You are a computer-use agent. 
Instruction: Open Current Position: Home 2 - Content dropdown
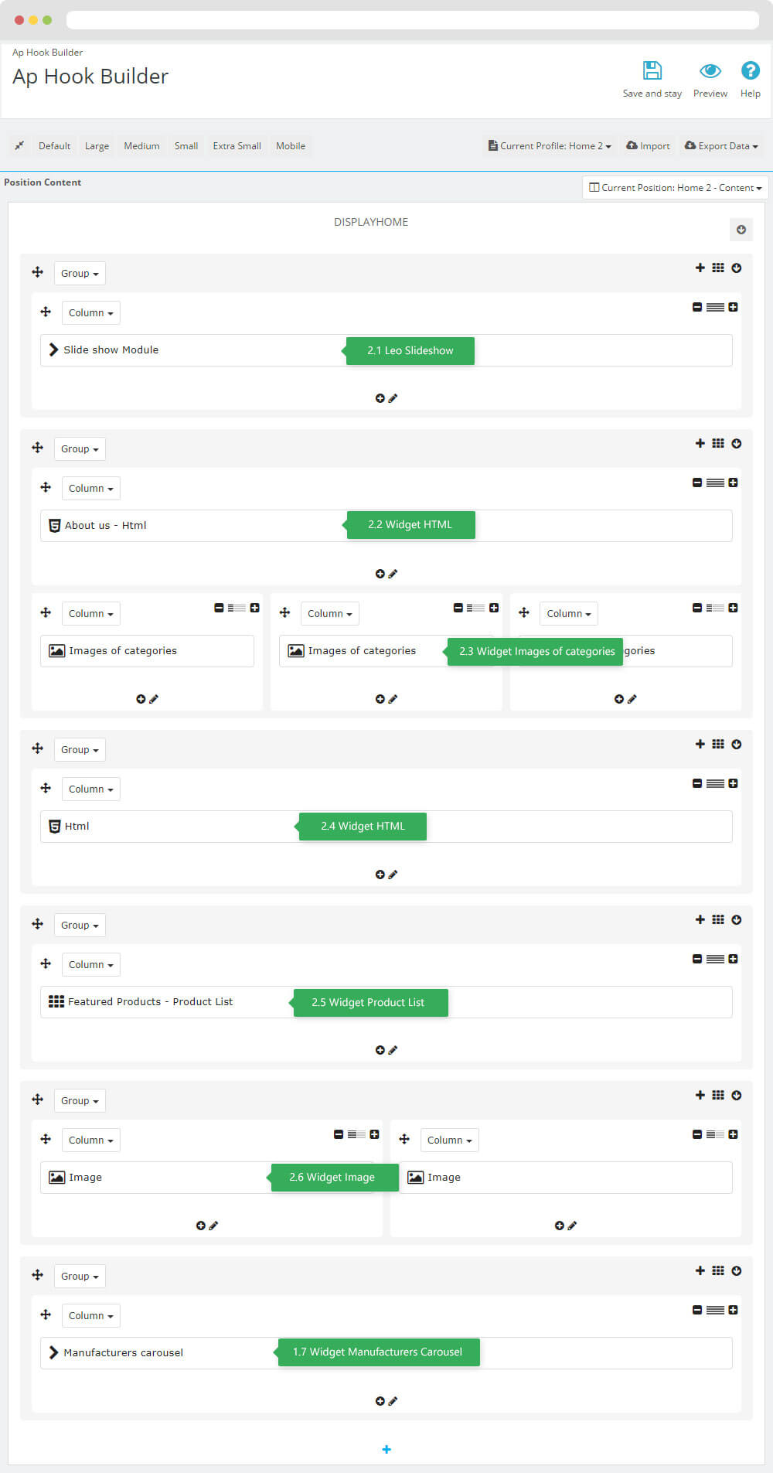point(675,187)
